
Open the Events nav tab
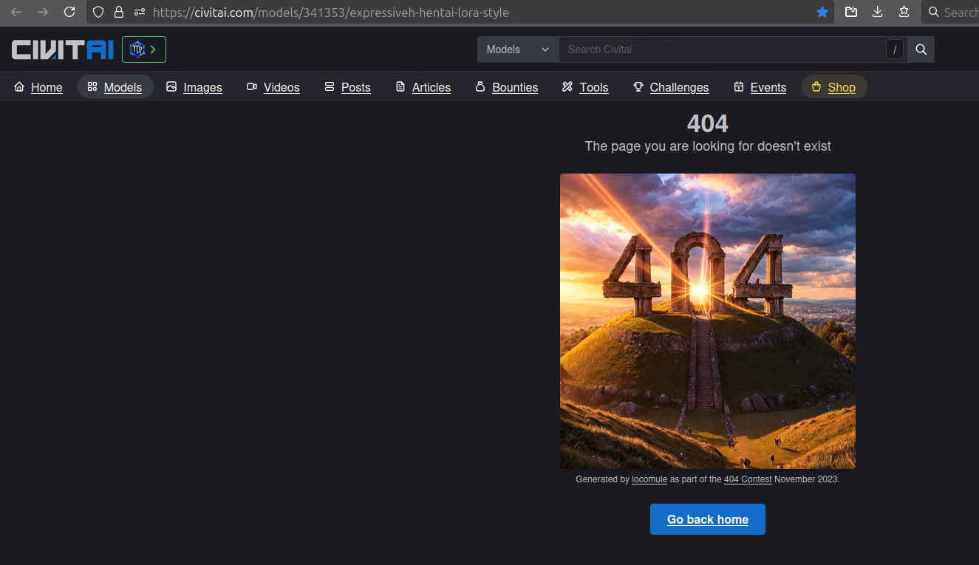[x=760, y=87]
